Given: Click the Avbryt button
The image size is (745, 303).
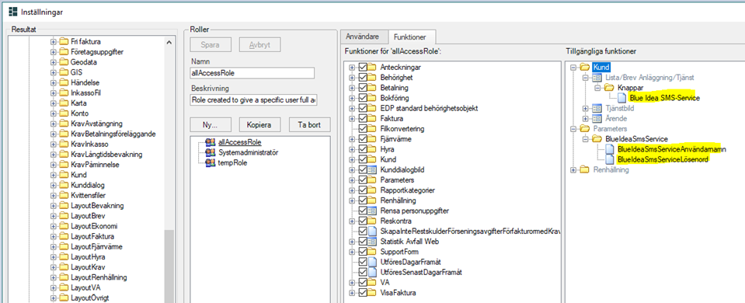Looking at the screenshot, I should click(x=260, y=44).
